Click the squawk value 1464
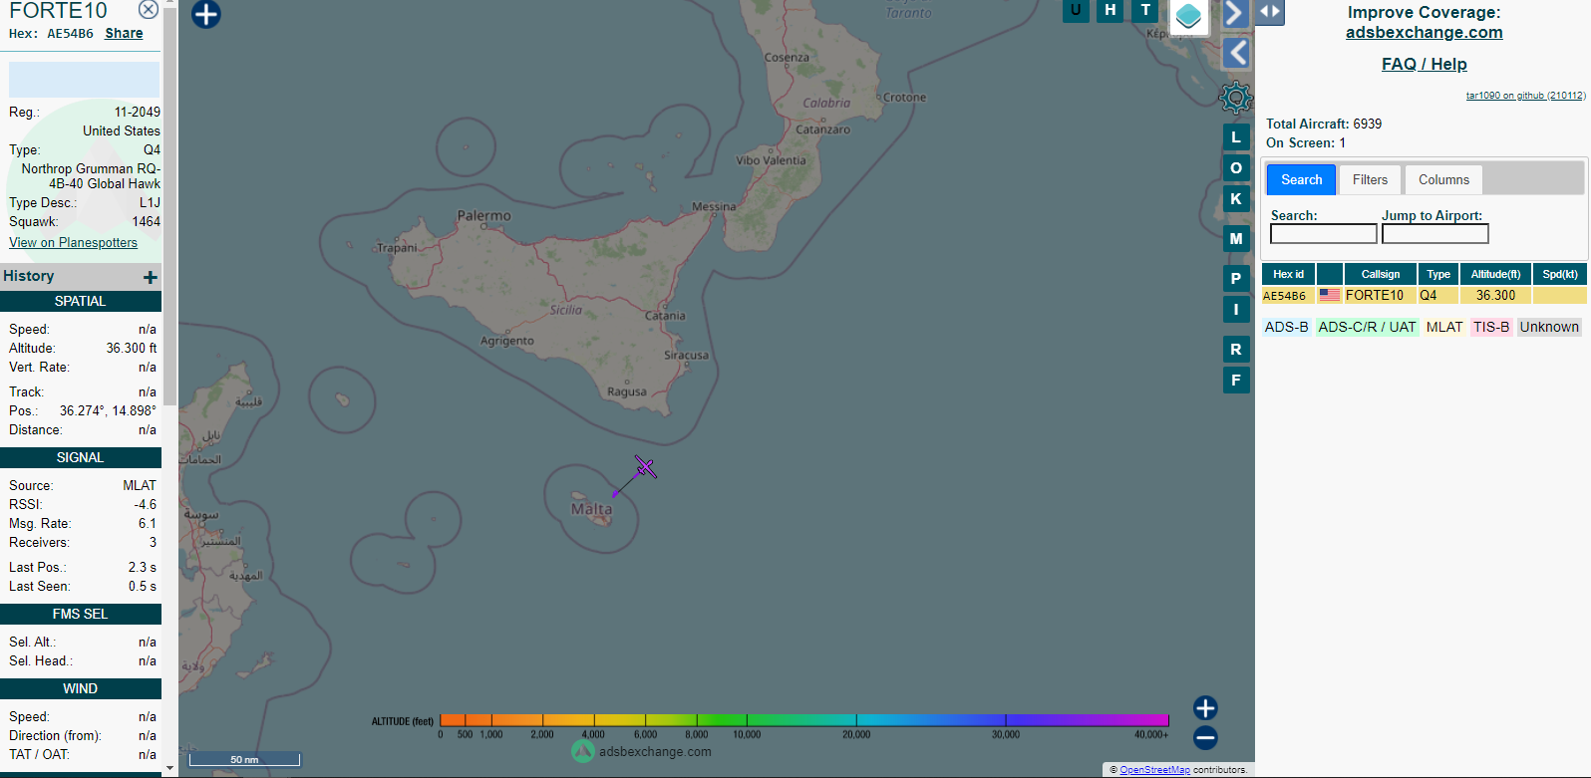Image resolution: width=1591 pixels, height=778 pixels. click(147, 221)
